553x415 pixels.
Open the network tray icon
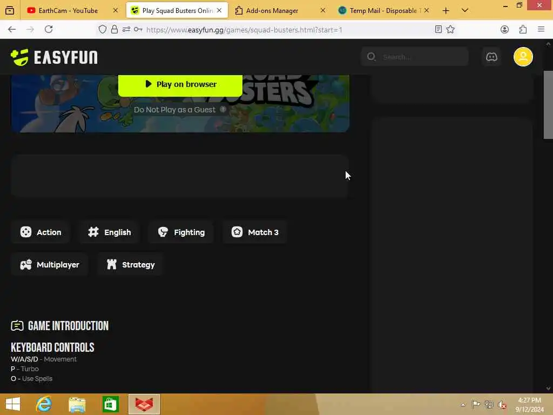(489, 404)
